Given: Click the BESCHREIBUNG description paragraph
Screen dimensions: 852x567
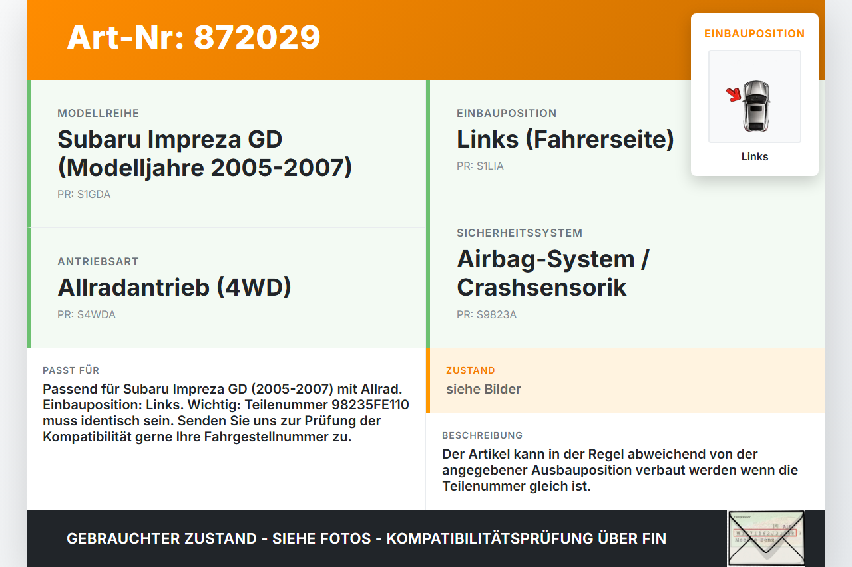Looking at the screenshot, I should tap(620, 470).
